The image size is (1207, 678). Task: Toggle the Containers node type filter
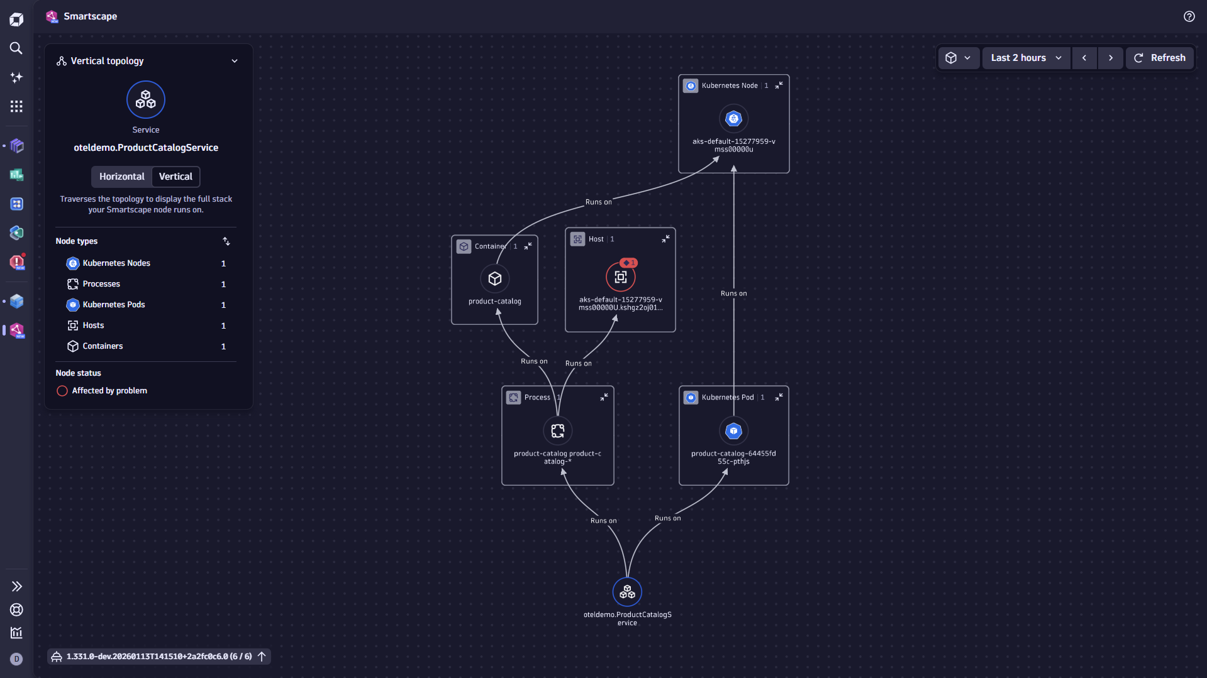103,346
